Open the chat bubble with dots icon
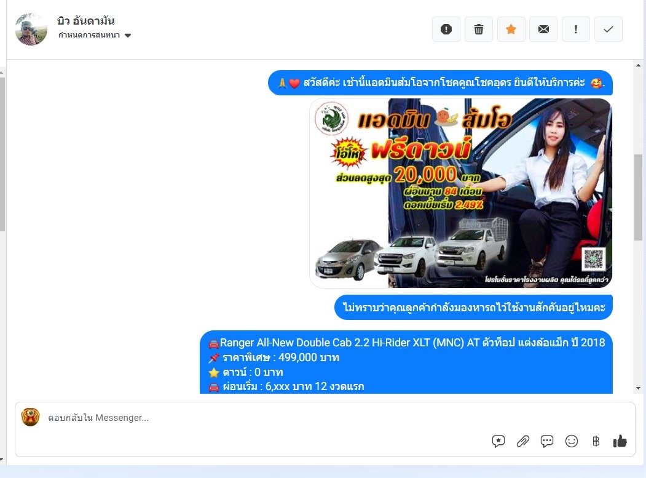646x478 pixels. 547,441
